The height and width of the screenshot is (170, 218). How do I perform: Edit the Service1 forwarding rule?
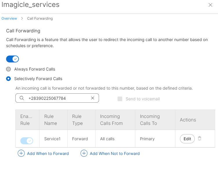pos(187,139)
